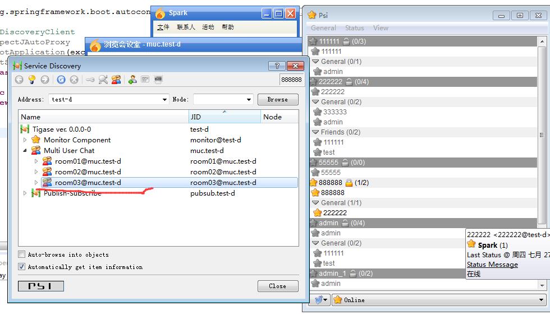This screenshot has width=550, height=315.
Task: Click the key Register icon in the toolbar
Action: 90,80
